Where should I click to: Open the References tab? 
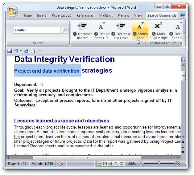coord(85,15)
